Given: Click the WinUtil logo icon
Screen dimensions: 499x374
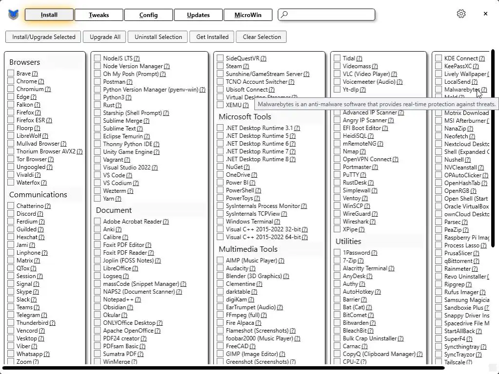Looking at the screenshot, I should 13,14.
